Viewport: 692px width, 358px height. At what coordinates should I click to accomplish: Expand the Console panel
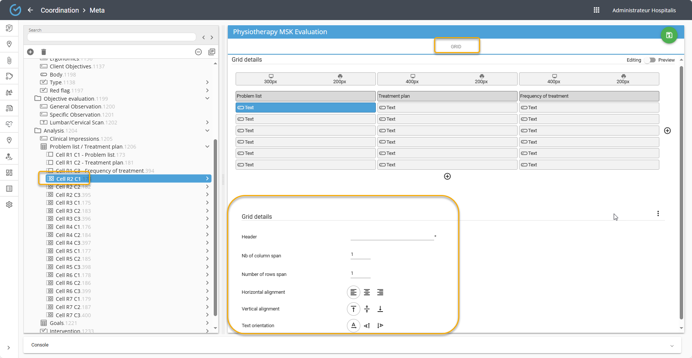672,346
